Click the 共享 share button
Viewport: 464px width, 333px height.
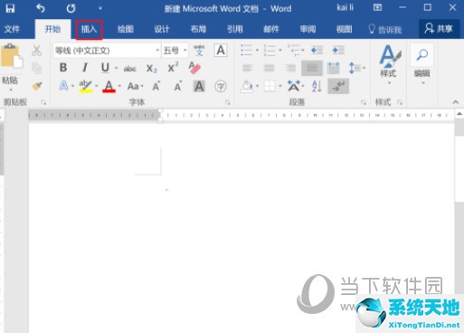click(439, 29)
